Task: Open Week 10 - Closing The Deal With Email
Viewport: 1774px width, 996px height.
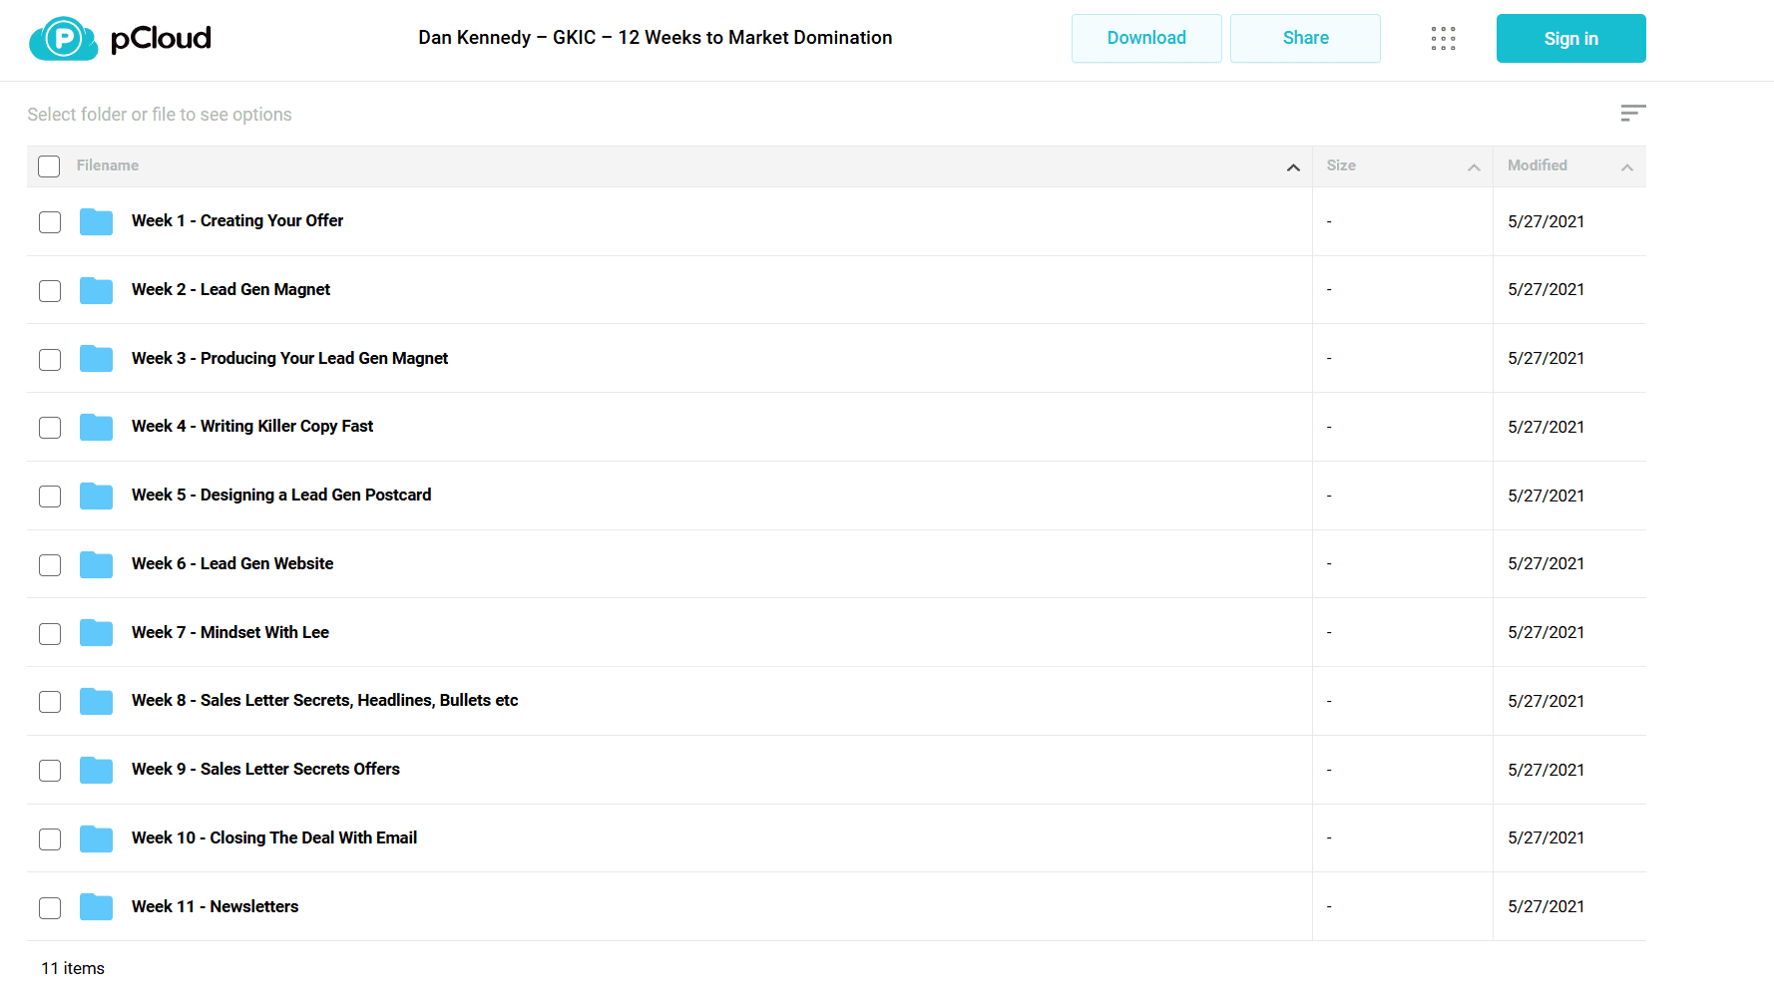Action: 274,837
